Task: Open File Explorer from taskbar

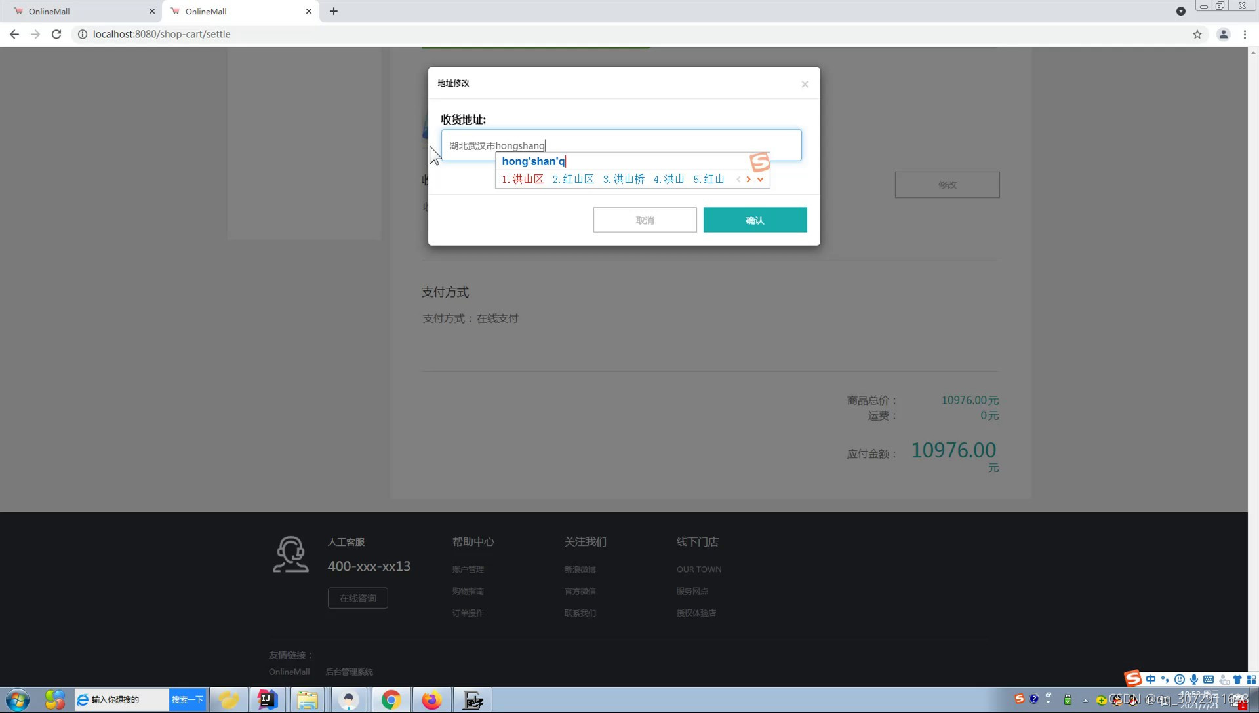Action: [307, 700]
